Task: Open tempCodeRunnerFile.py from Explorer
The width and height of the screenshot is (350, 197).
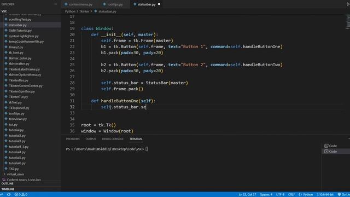Action: click(x=26, y=42)
